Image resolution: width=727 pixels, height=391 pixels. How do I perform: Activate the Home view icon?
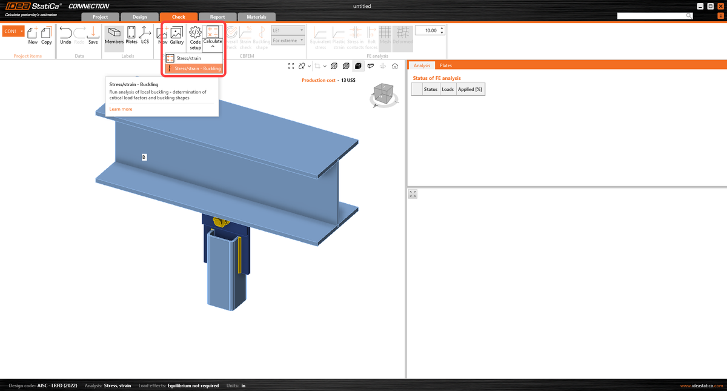[394, 65]
